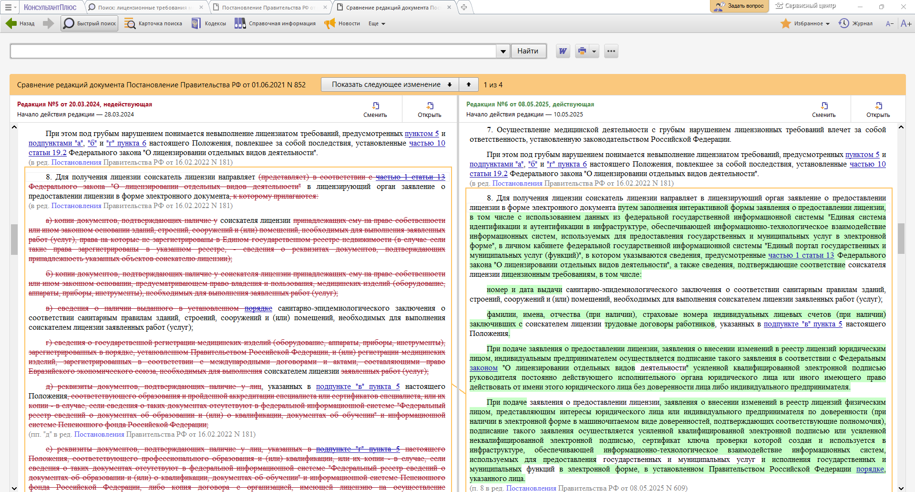Open Постановления link near N 609
This screenshot has height=492, width=915.
coord(531,488)
